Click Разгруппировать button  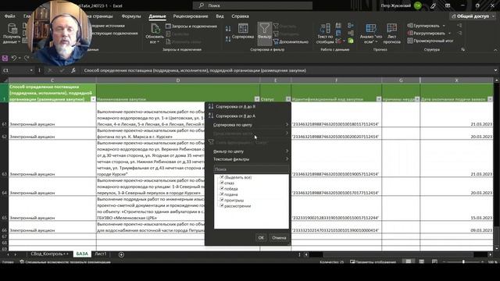(x=429, y=33)
